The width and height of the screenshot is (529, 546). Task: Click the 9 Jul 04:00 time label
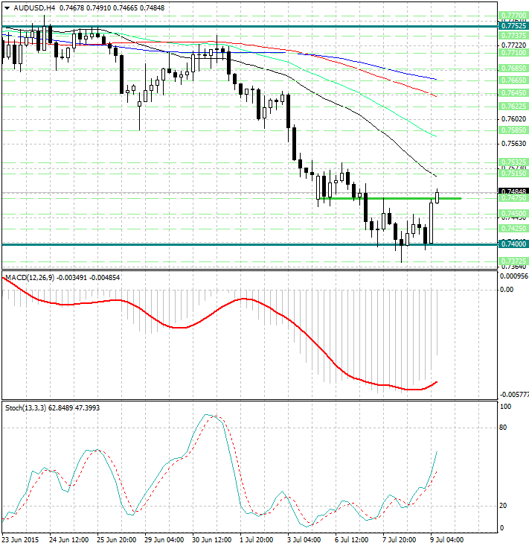pos(449,539)
